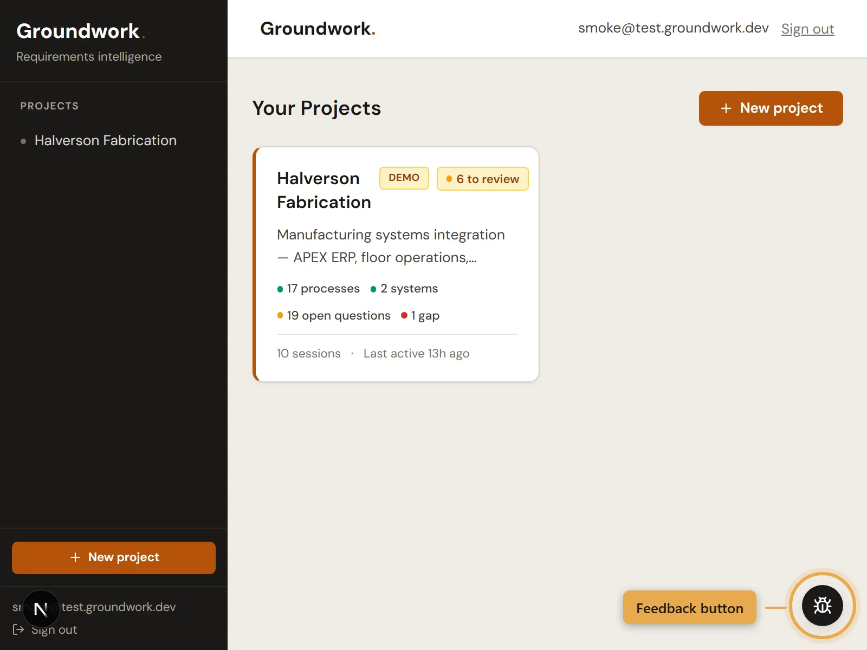Click the Groundwork logo in the header
The image size is (867, 650).
pos(318,29)
